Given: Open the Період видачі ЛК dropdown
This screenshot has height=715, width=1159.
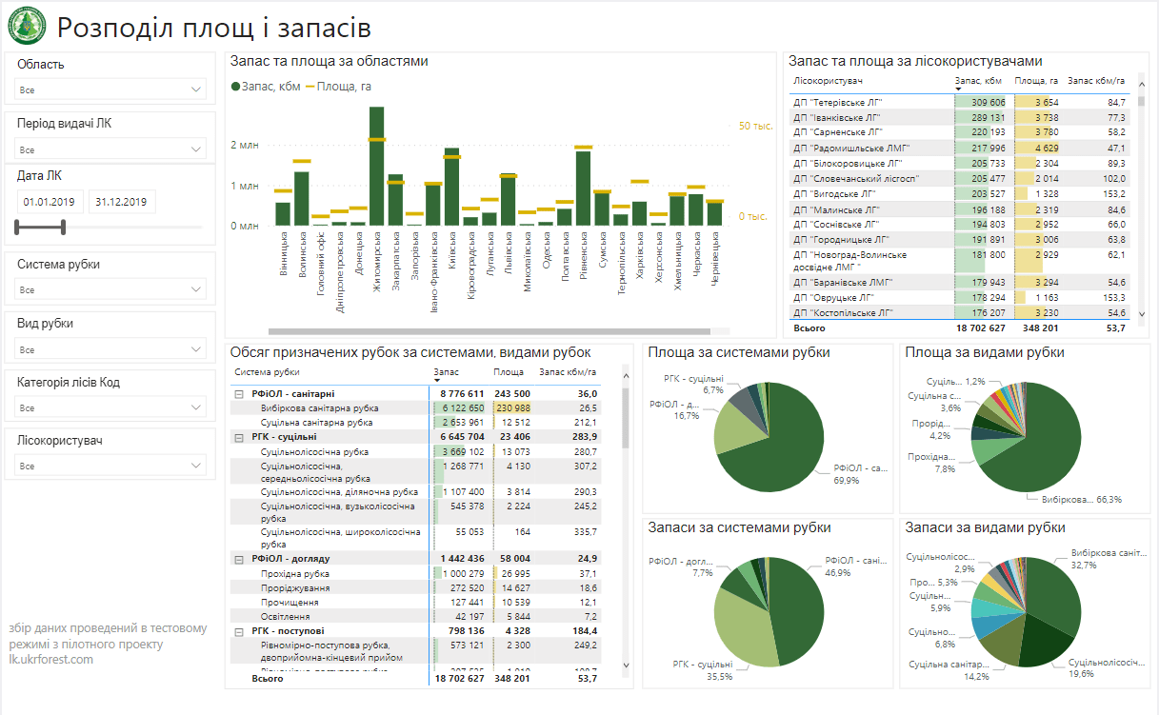Looking at the screenshot, I should (x=110, y=149).
